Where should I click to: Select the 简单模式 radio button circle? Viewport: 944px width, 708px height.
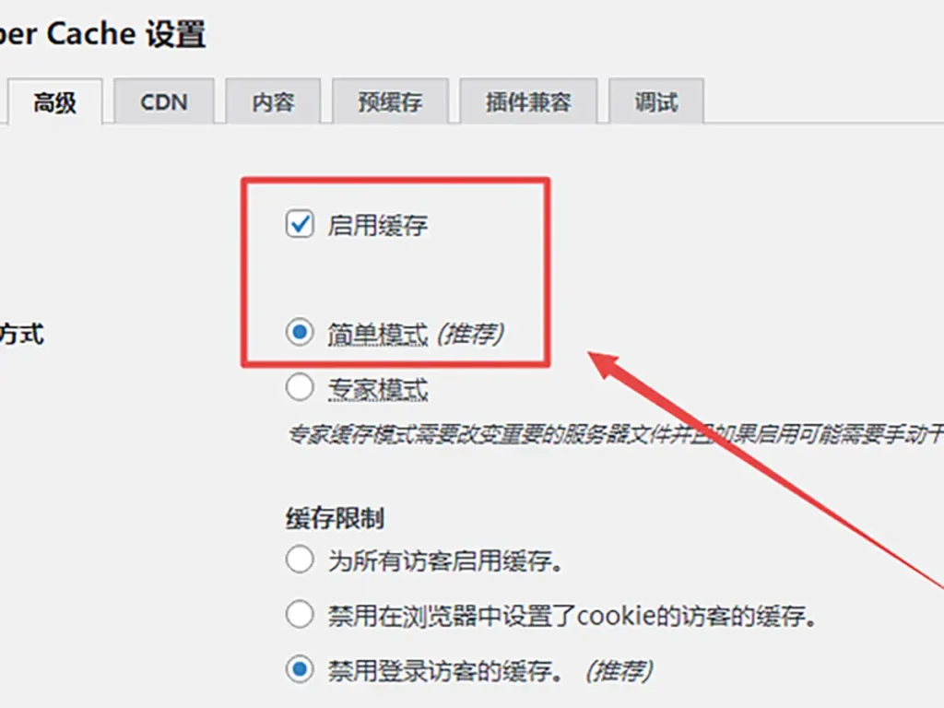point(300,332)
